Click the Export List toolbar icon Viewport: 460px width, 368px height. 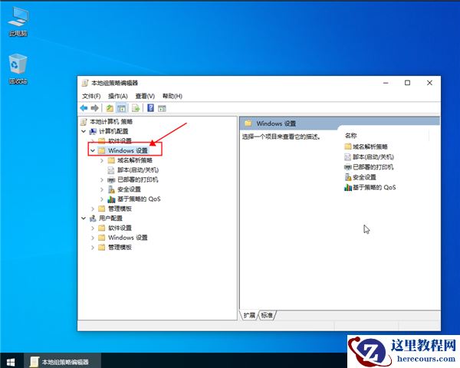[x=136, y=108]
